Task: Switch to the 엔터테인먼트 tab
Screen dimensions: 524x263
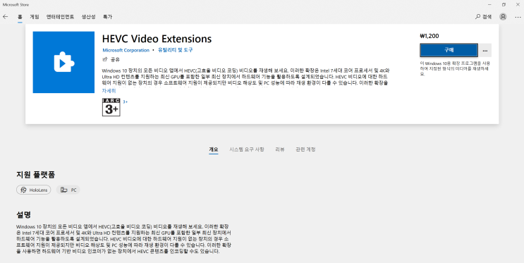Action: point(60,17)
